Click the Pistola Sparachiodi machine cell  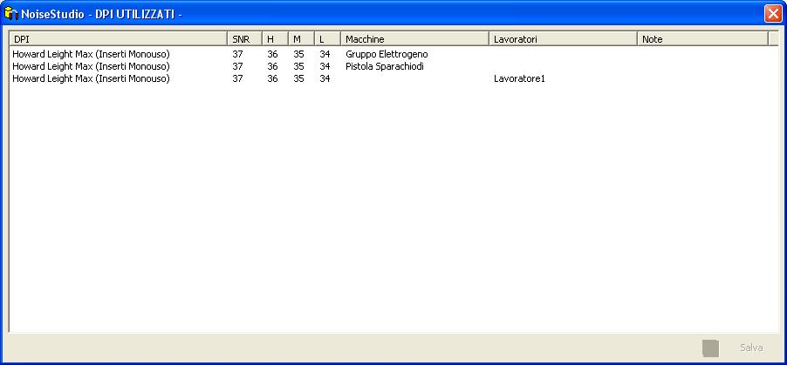coord(385,66)
